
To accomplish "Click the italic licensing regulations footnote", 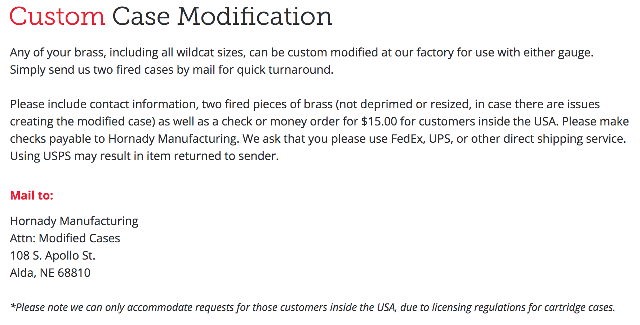I will pos(312,307).
